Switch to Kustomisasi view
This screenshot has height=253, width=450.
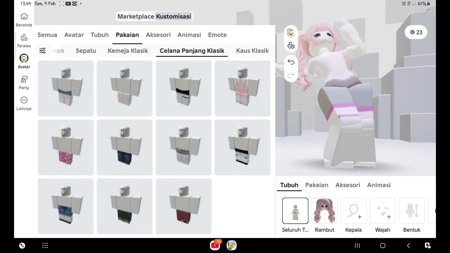pos(173,17)
